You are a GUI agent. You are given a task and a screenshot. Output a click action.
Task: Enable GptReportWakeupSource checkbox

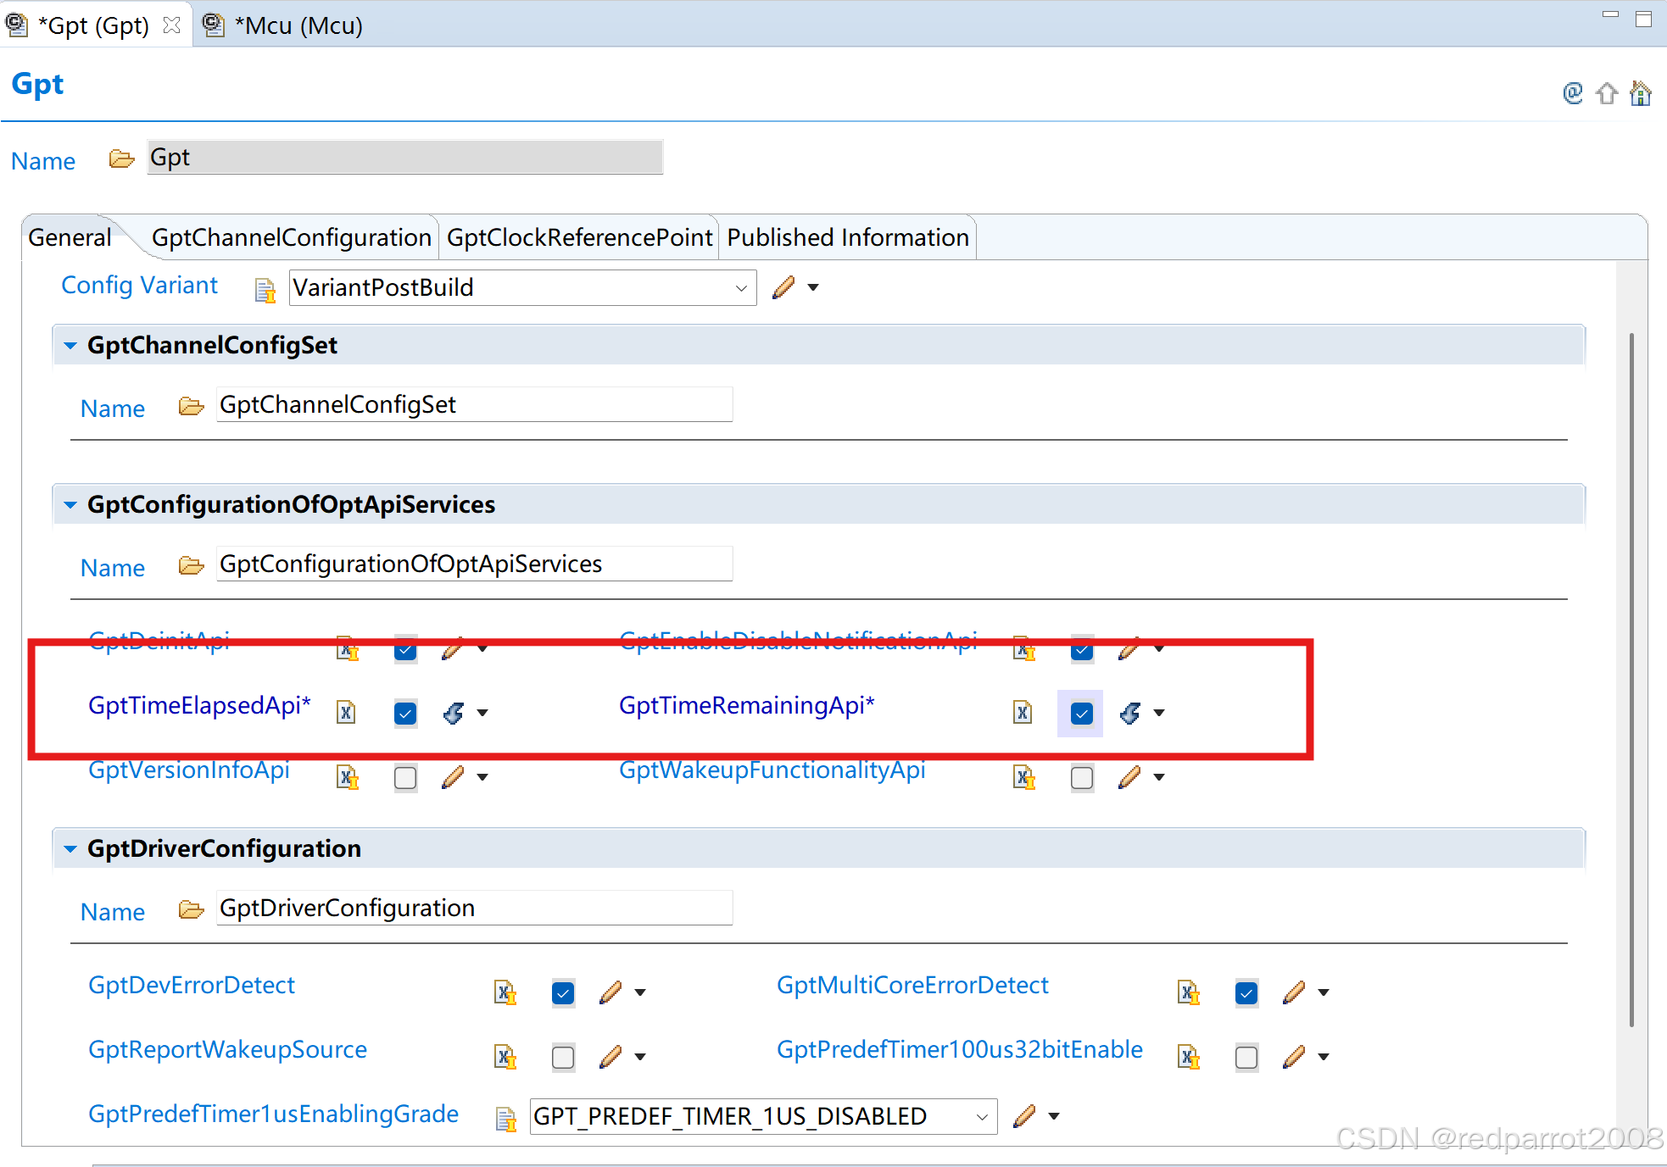click(x=563, y=1057)
